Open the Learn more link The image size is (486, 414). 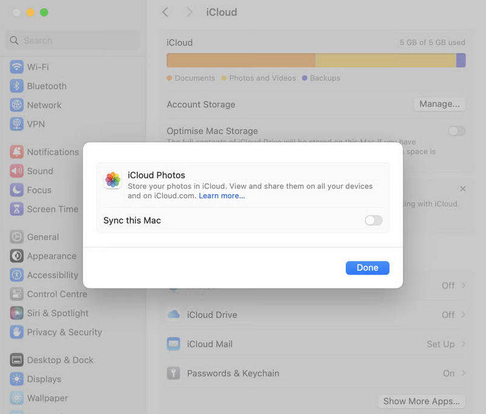(221, 195)
